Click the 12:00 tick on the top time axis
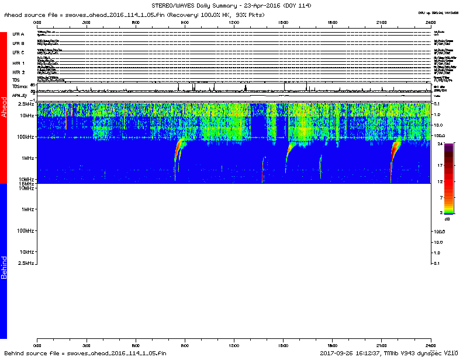The image size is (463, 357). pyautogui.click(x=234, y=22)
